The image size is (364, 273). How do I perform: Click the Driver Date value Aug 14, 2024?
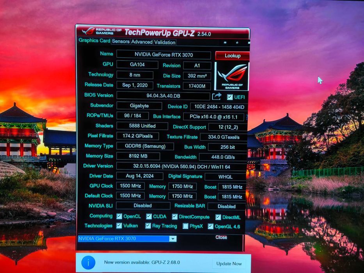pos(140,176)
